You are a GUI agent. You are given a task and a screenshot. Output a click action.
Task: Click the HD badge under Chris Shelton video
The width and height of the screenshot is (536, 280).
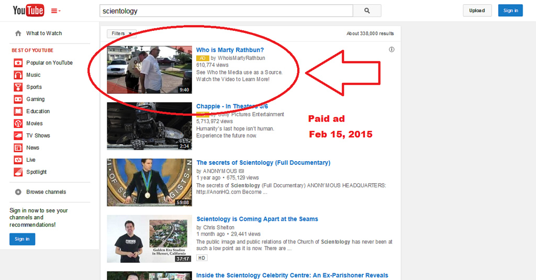click(x=202, y=258)
